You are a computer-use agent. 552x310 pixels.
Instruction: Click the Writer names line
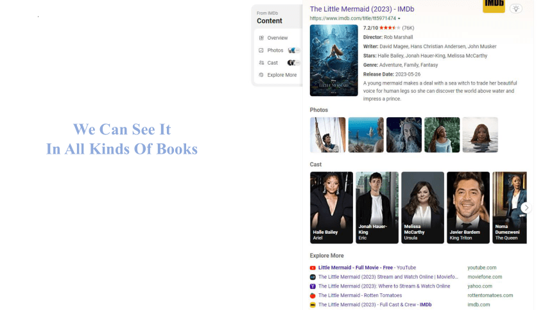(430, 46)
